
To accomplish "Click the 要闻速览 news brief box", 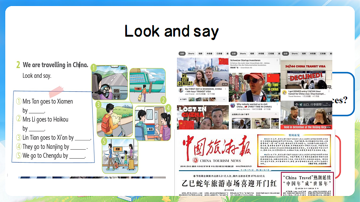I will pos(294,150).
